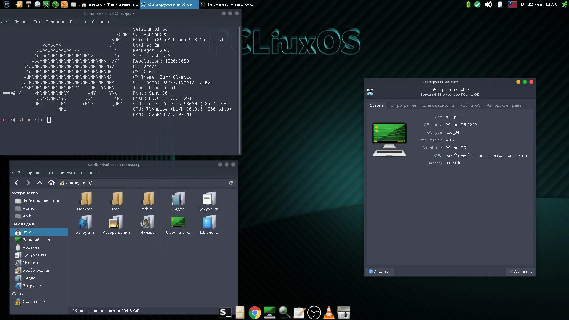Switch to the PCLinuxOS tab

pyautogui.click(x=470, y=105)
